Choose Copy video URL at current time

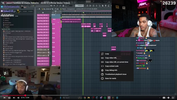tap(117, 62)
